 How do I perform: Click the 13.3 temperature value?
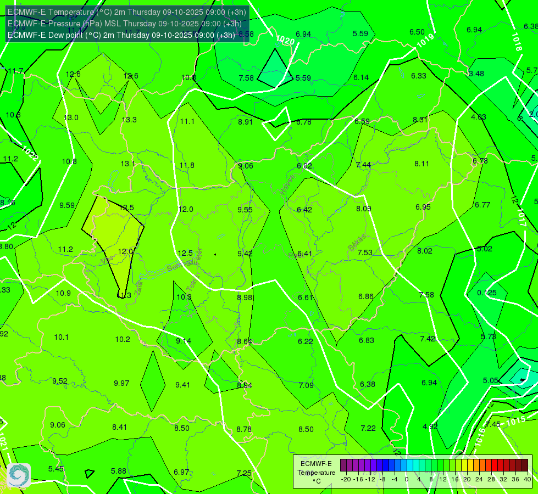pos(129,120)
